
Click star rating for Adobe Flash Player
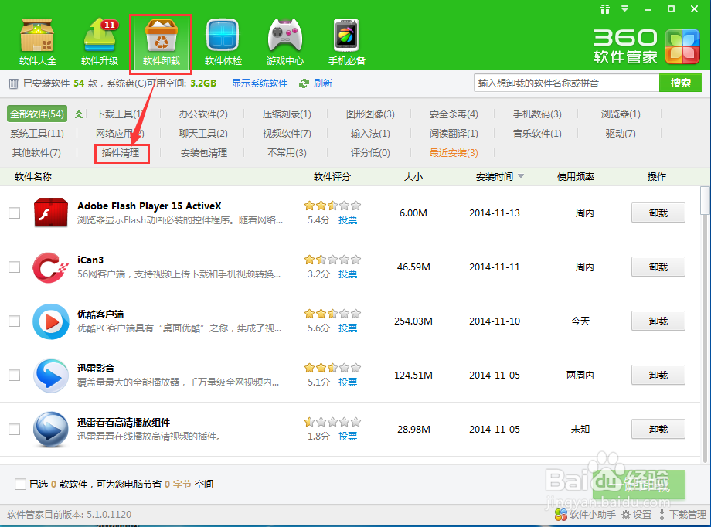click(x=332, y=206)
